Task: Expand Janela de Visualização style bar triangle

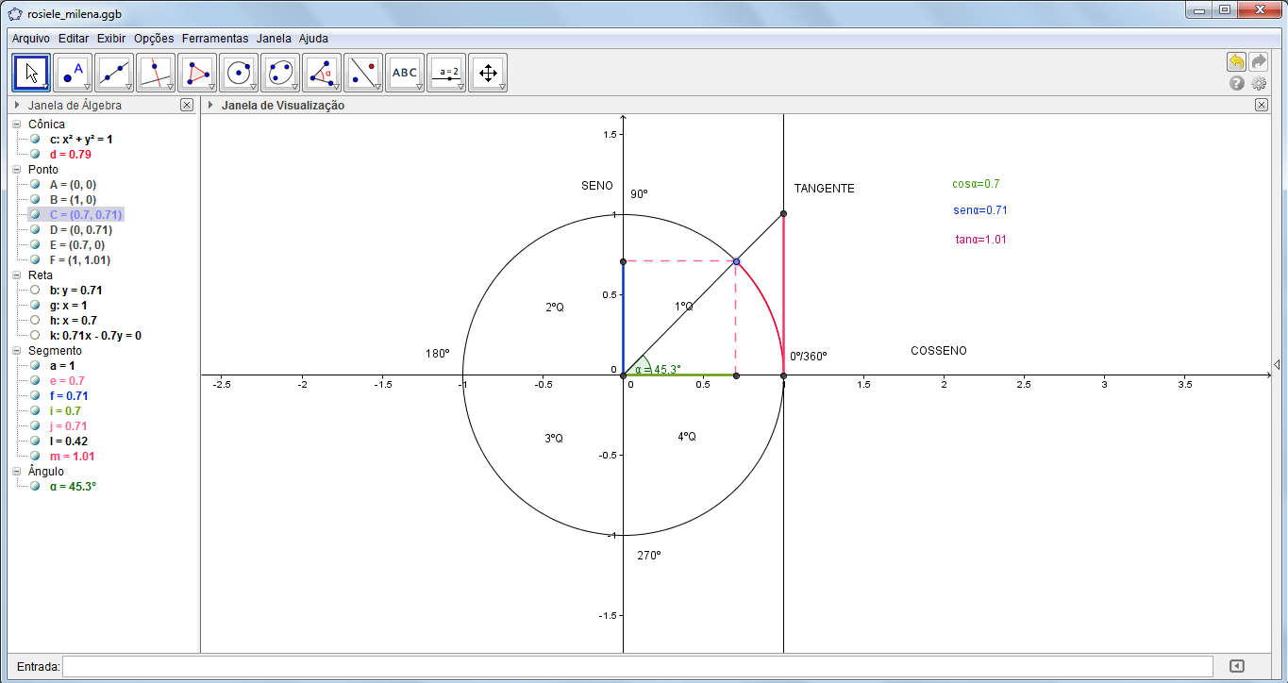Action: pos(210,106)
